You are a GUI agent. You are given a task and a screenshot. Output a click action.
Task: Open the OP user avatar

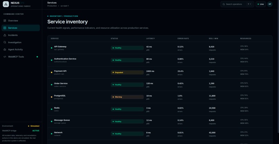click(x=270, y=4)
